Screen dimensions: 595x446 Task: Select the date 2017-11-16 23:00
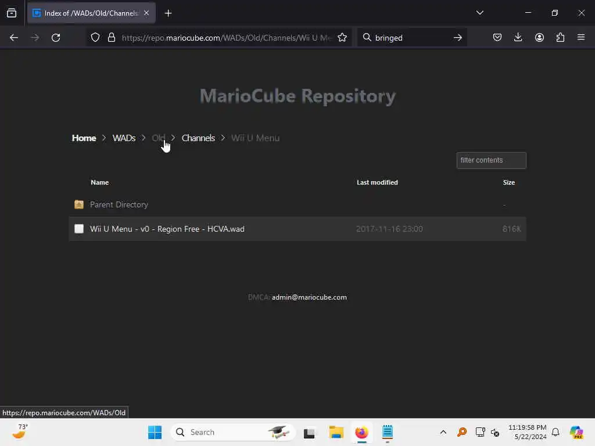pos(389,229)
